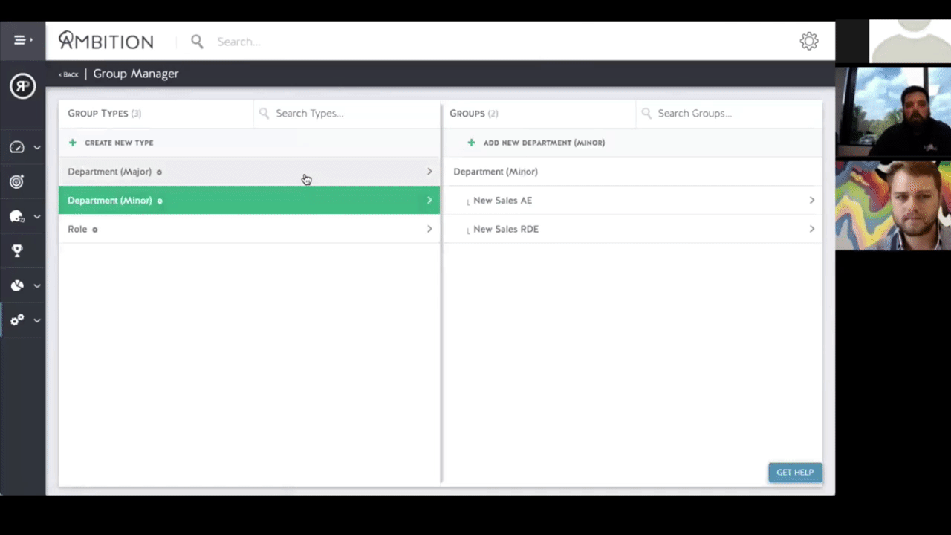Expand the Department (Major) row chevron
Viewport: 951px width, 535px height.
click(429, 172)
